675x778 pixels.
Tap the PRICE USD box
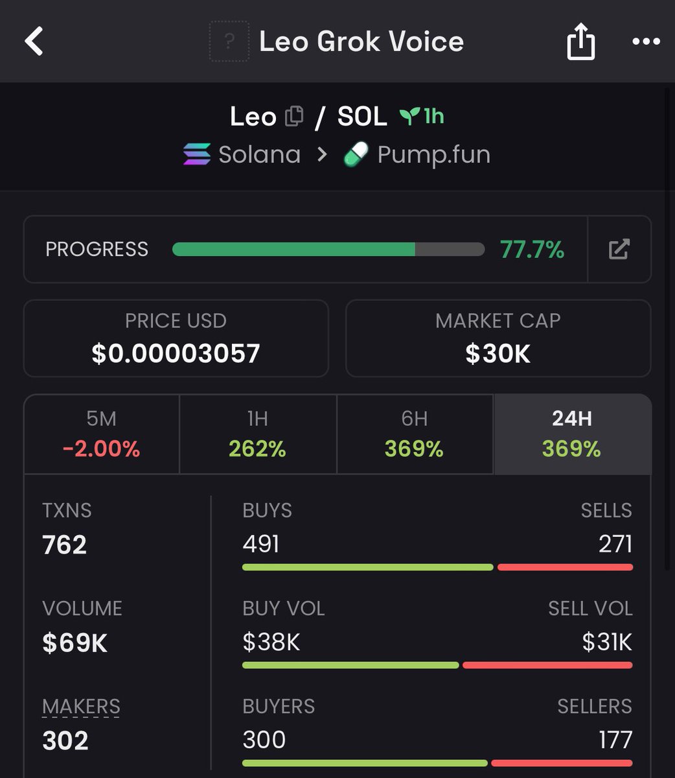(x=176, y=338)
